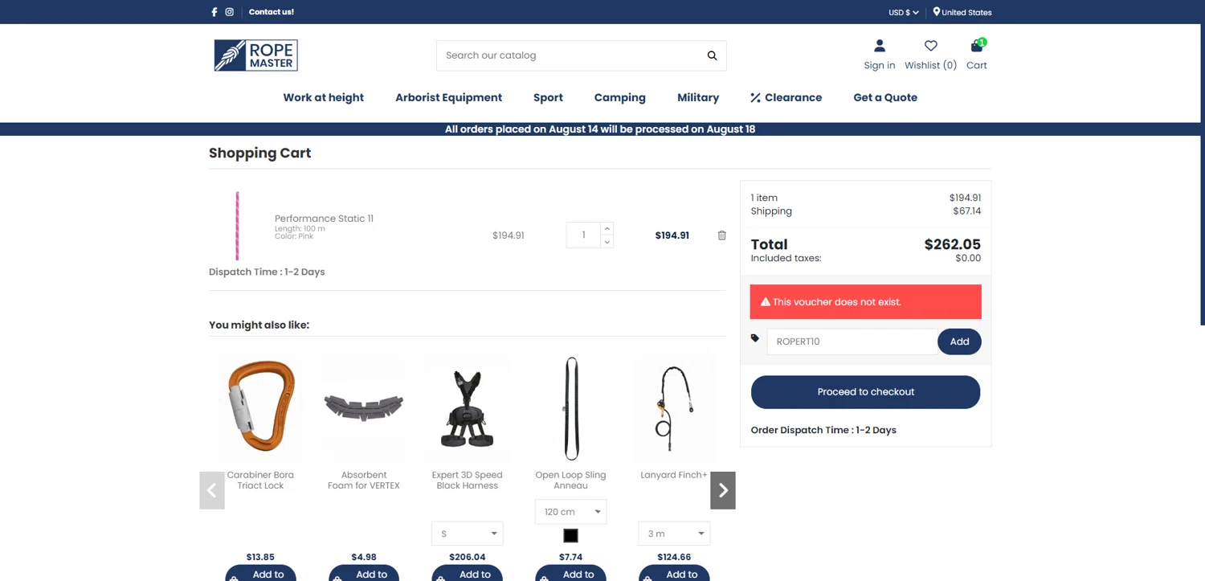Select the black color swatch for sling

(x=570, y=535)
